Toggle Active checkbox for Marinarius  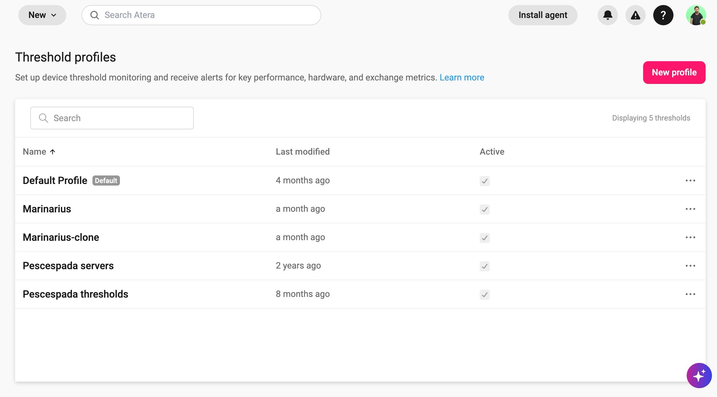(x=484, y=210)
